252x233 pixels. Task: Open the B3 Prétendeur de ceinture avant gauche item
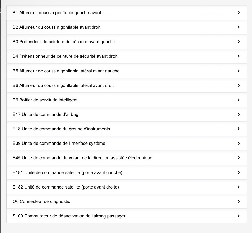pos(64,42)
